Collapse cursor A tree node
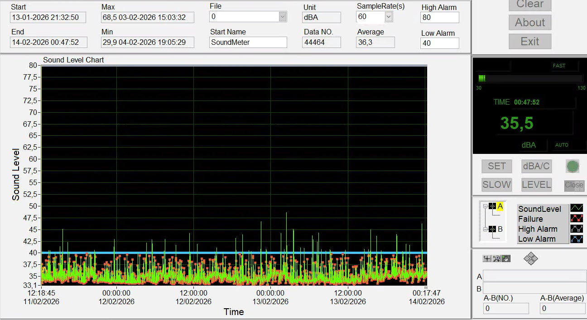This screenshot has height=320, width=587. [485, 206]
